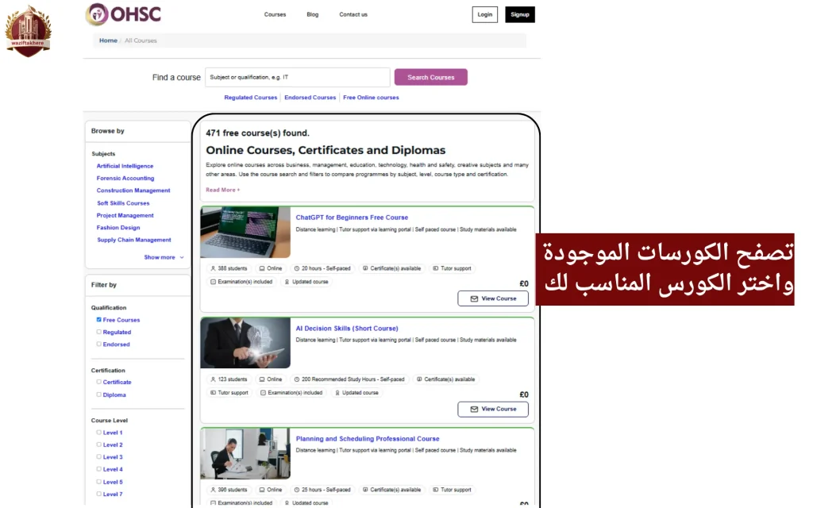
Task: Check the Certificate certification checkbox
Action: [x=98, y=382]
